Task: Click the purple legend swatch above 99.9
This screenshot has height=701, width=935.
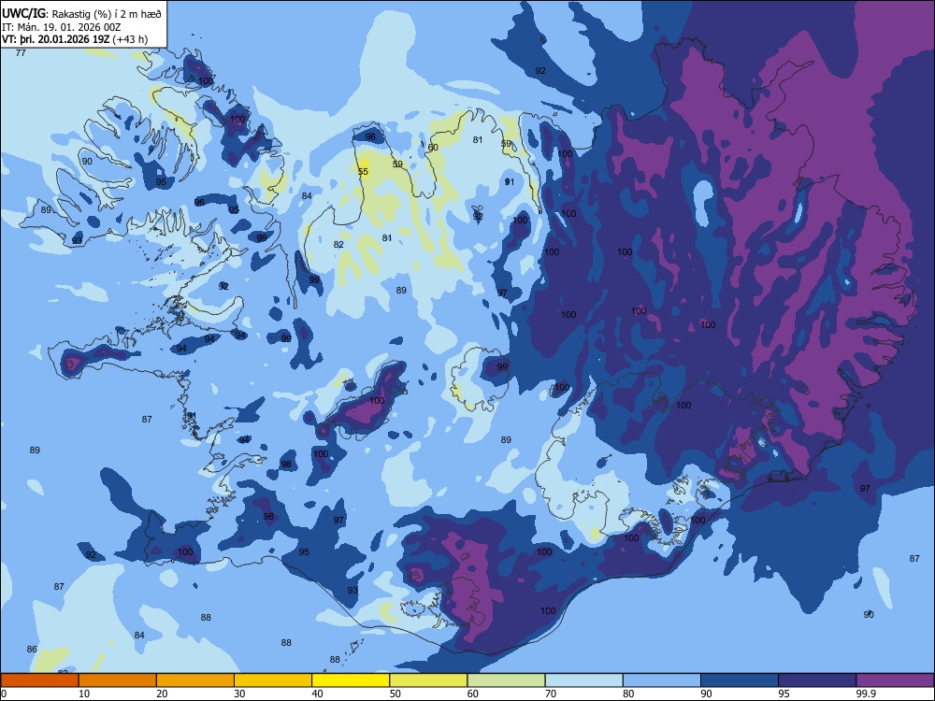Action: click(895, 680)
